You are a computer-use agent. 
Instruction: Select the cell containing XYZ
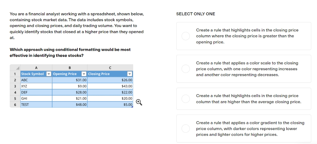[36, 86]
